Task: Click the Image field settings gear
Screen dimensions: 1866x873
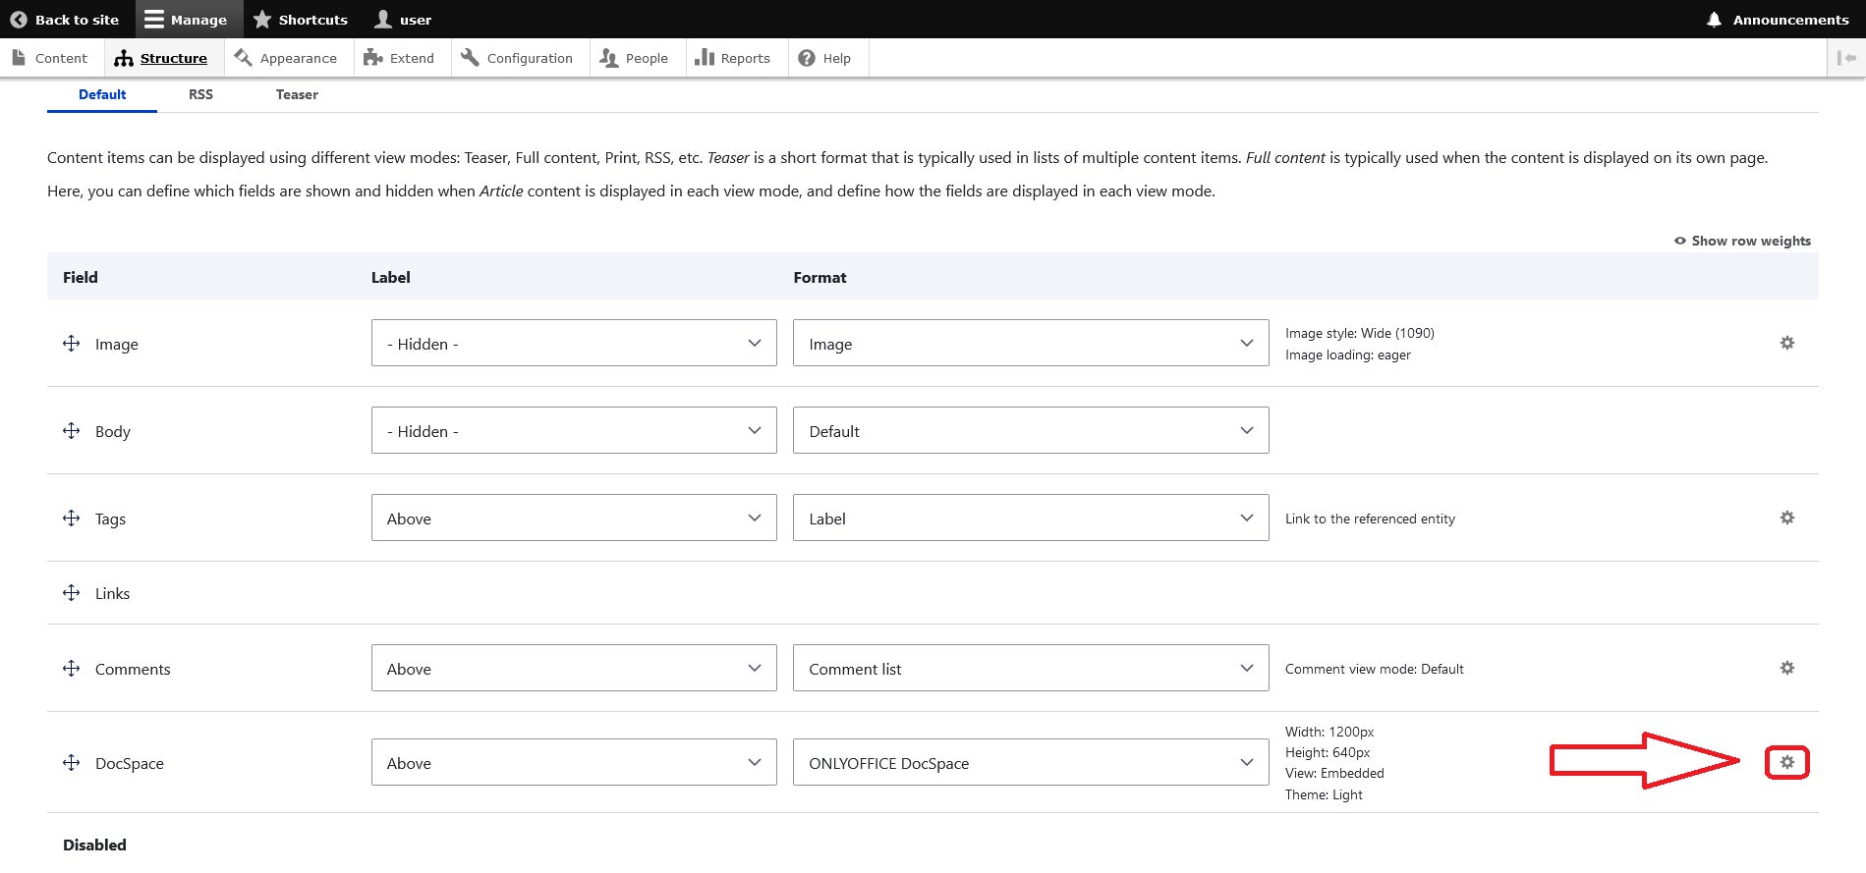Action: pyautogui.click(x=1786, y=343)
